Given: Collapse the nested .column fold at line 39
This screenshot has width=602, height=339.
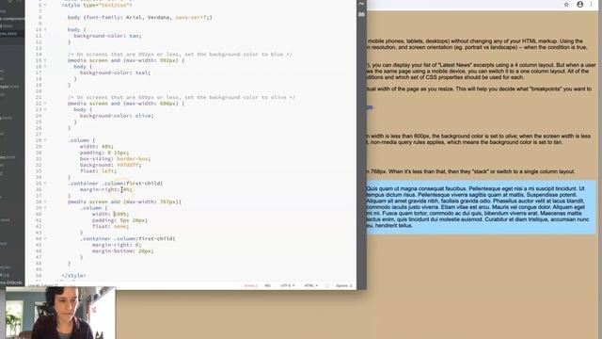Looking at the screenshot, I should tap(45, 208).
